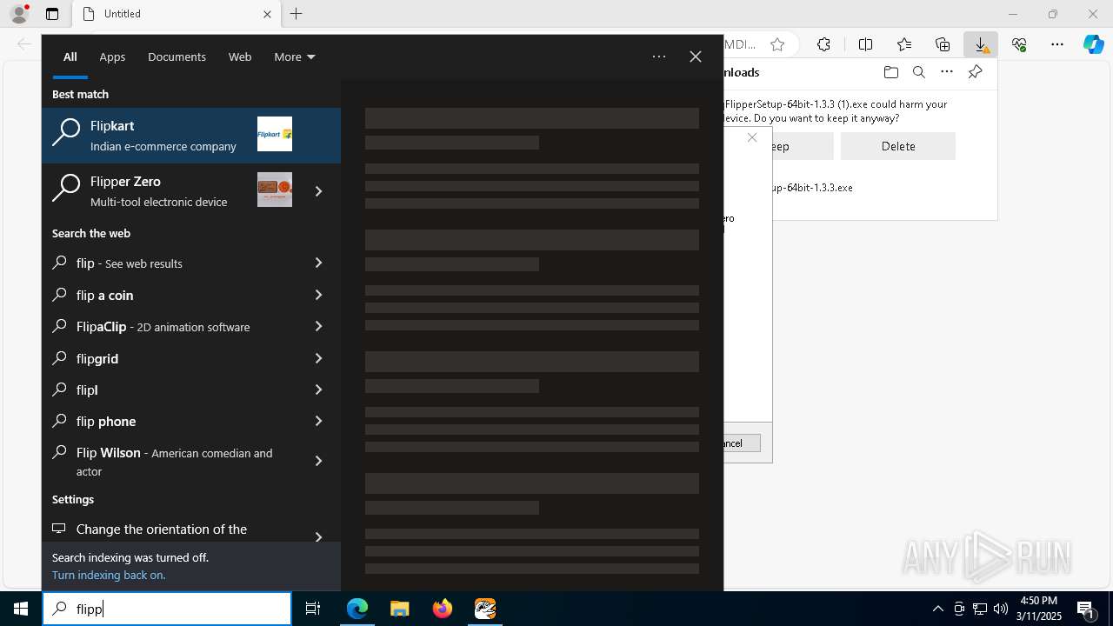This screenshot has height=626, width=1113.
Task: Open Edge Settings and more menu
Action: 1057,44
